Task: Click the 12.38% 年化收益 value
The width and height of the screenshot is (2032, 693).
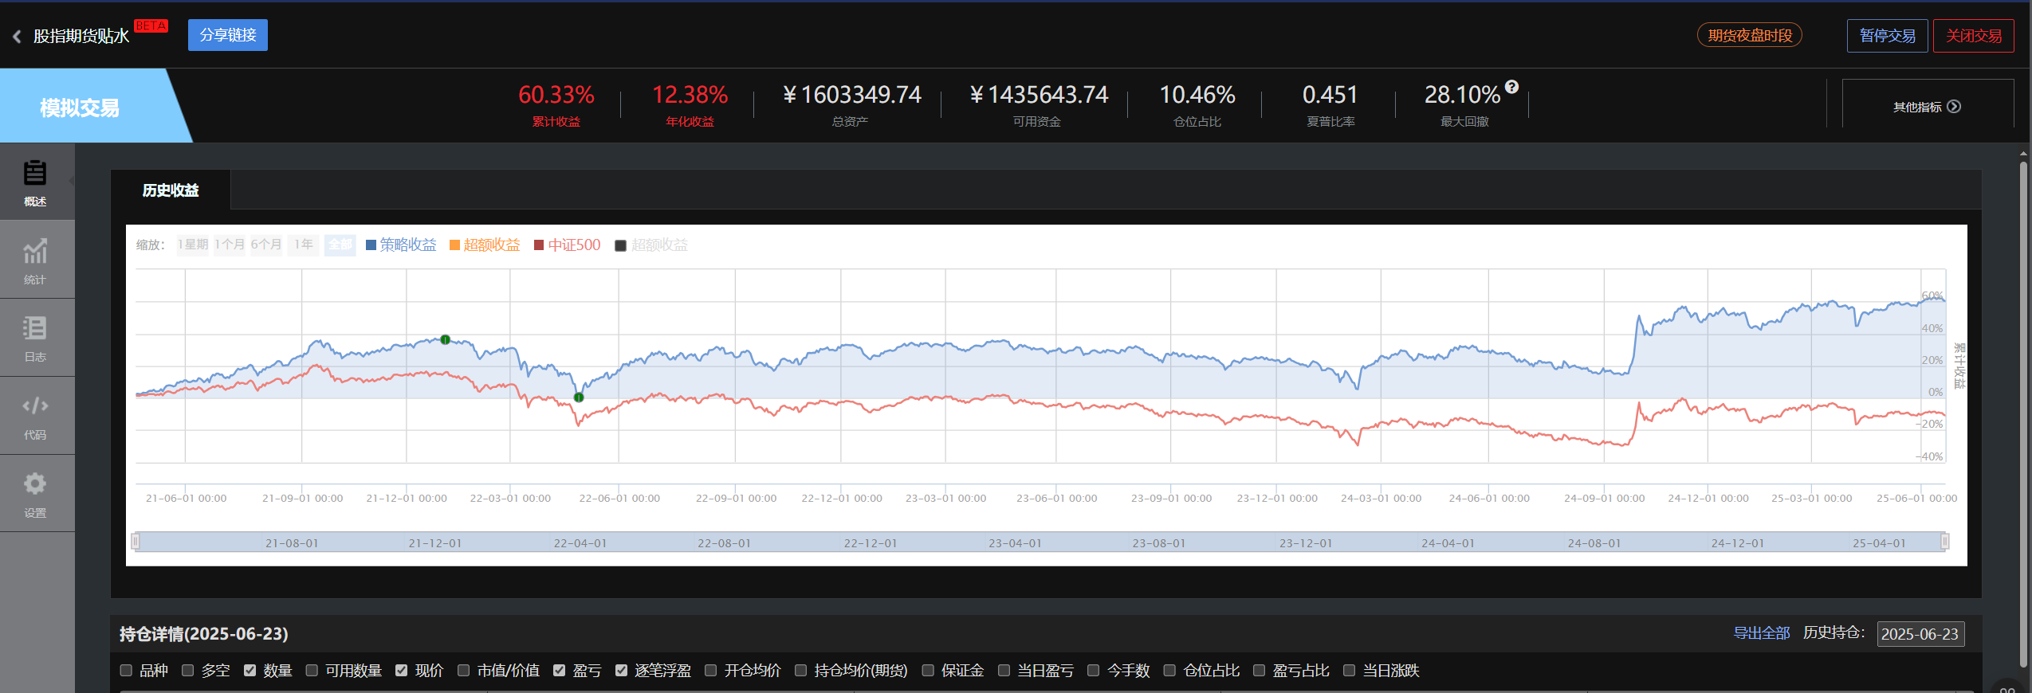Action: pyautogui.click(x=690, y=95)
